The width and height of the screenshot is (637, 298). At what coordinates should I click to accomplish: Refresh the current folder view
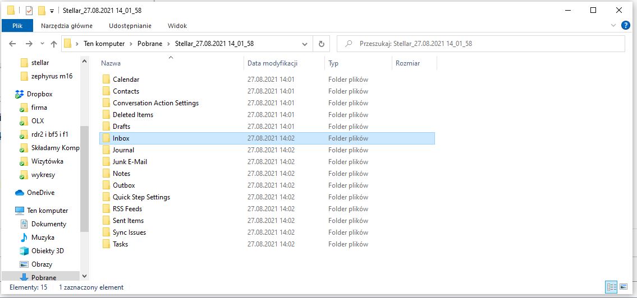coord(321,44)
